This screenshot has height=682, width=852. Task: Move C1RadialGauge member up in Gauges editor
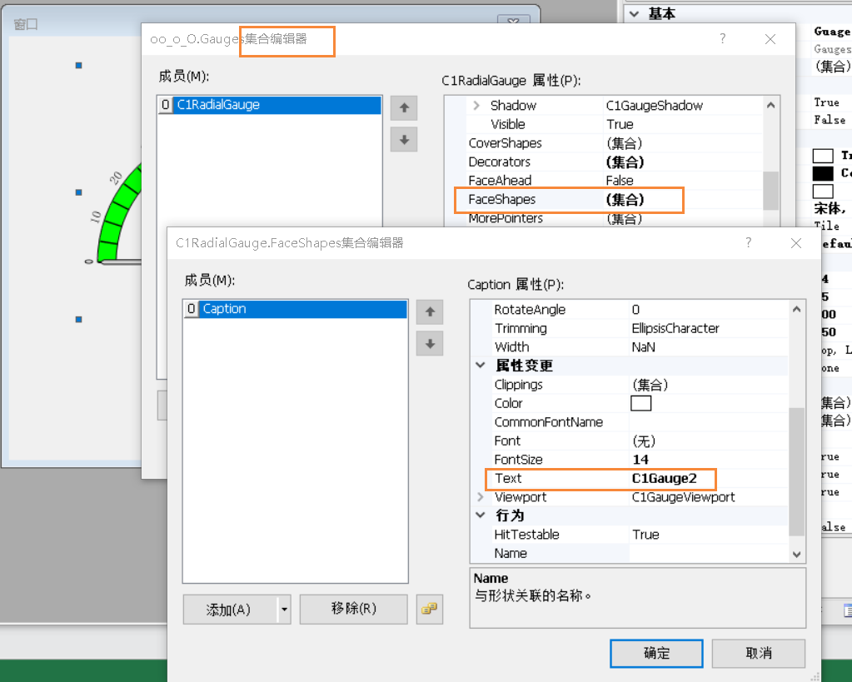point(404,107)
